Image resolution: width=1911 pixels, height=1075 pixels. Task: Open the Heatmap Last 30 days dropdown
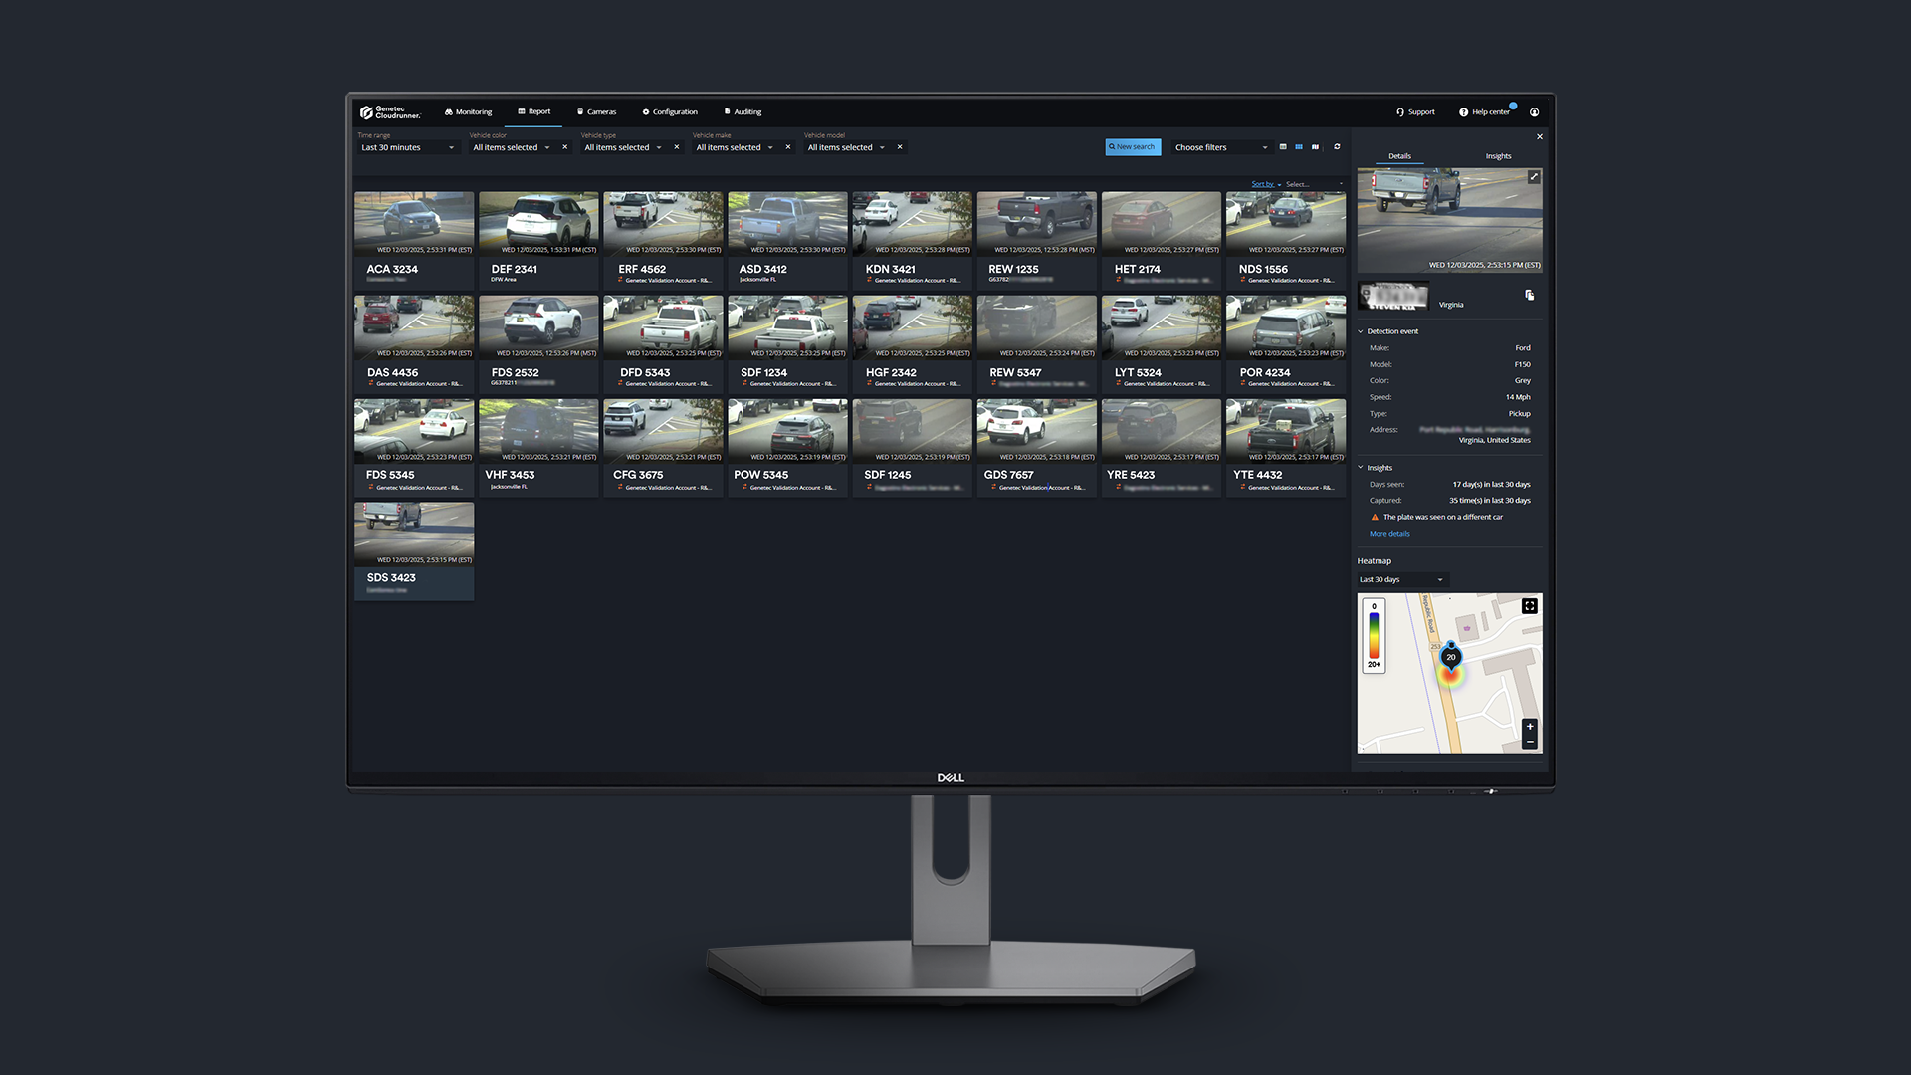pyautogui.click(x=1401, y=579)
